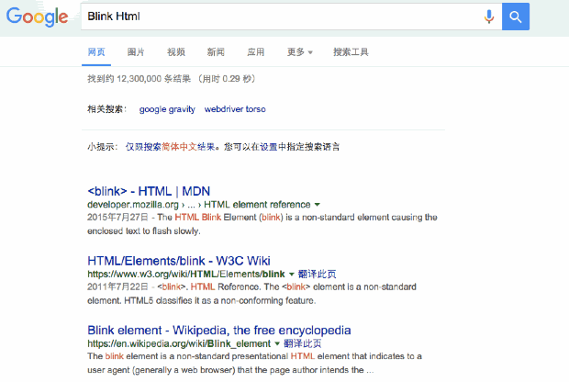Click related search webdriver torso
This screenshot has height=382, width=569.
tap(235, 109)
